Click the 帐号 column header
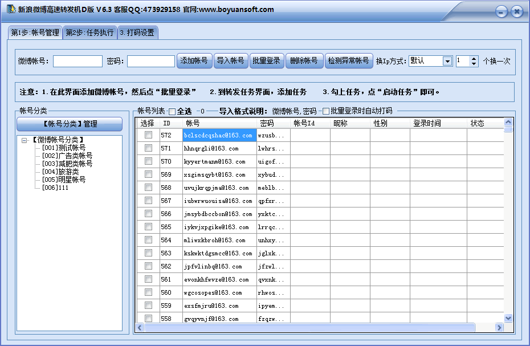 (219, 124)
